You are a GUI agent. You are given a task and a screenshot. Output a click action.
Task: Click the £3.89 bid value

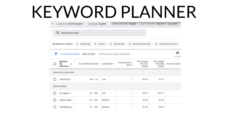coord(145,100)
